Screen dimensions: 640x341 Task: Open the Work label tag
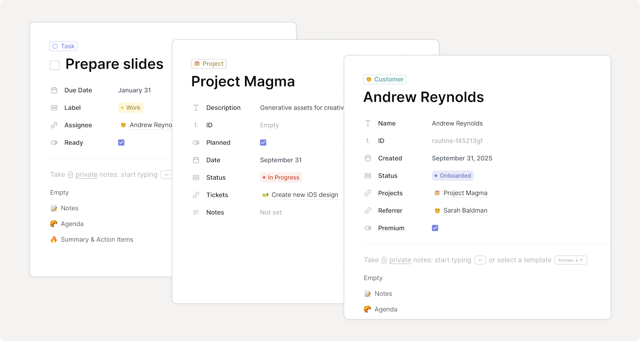tap(131, 108)
